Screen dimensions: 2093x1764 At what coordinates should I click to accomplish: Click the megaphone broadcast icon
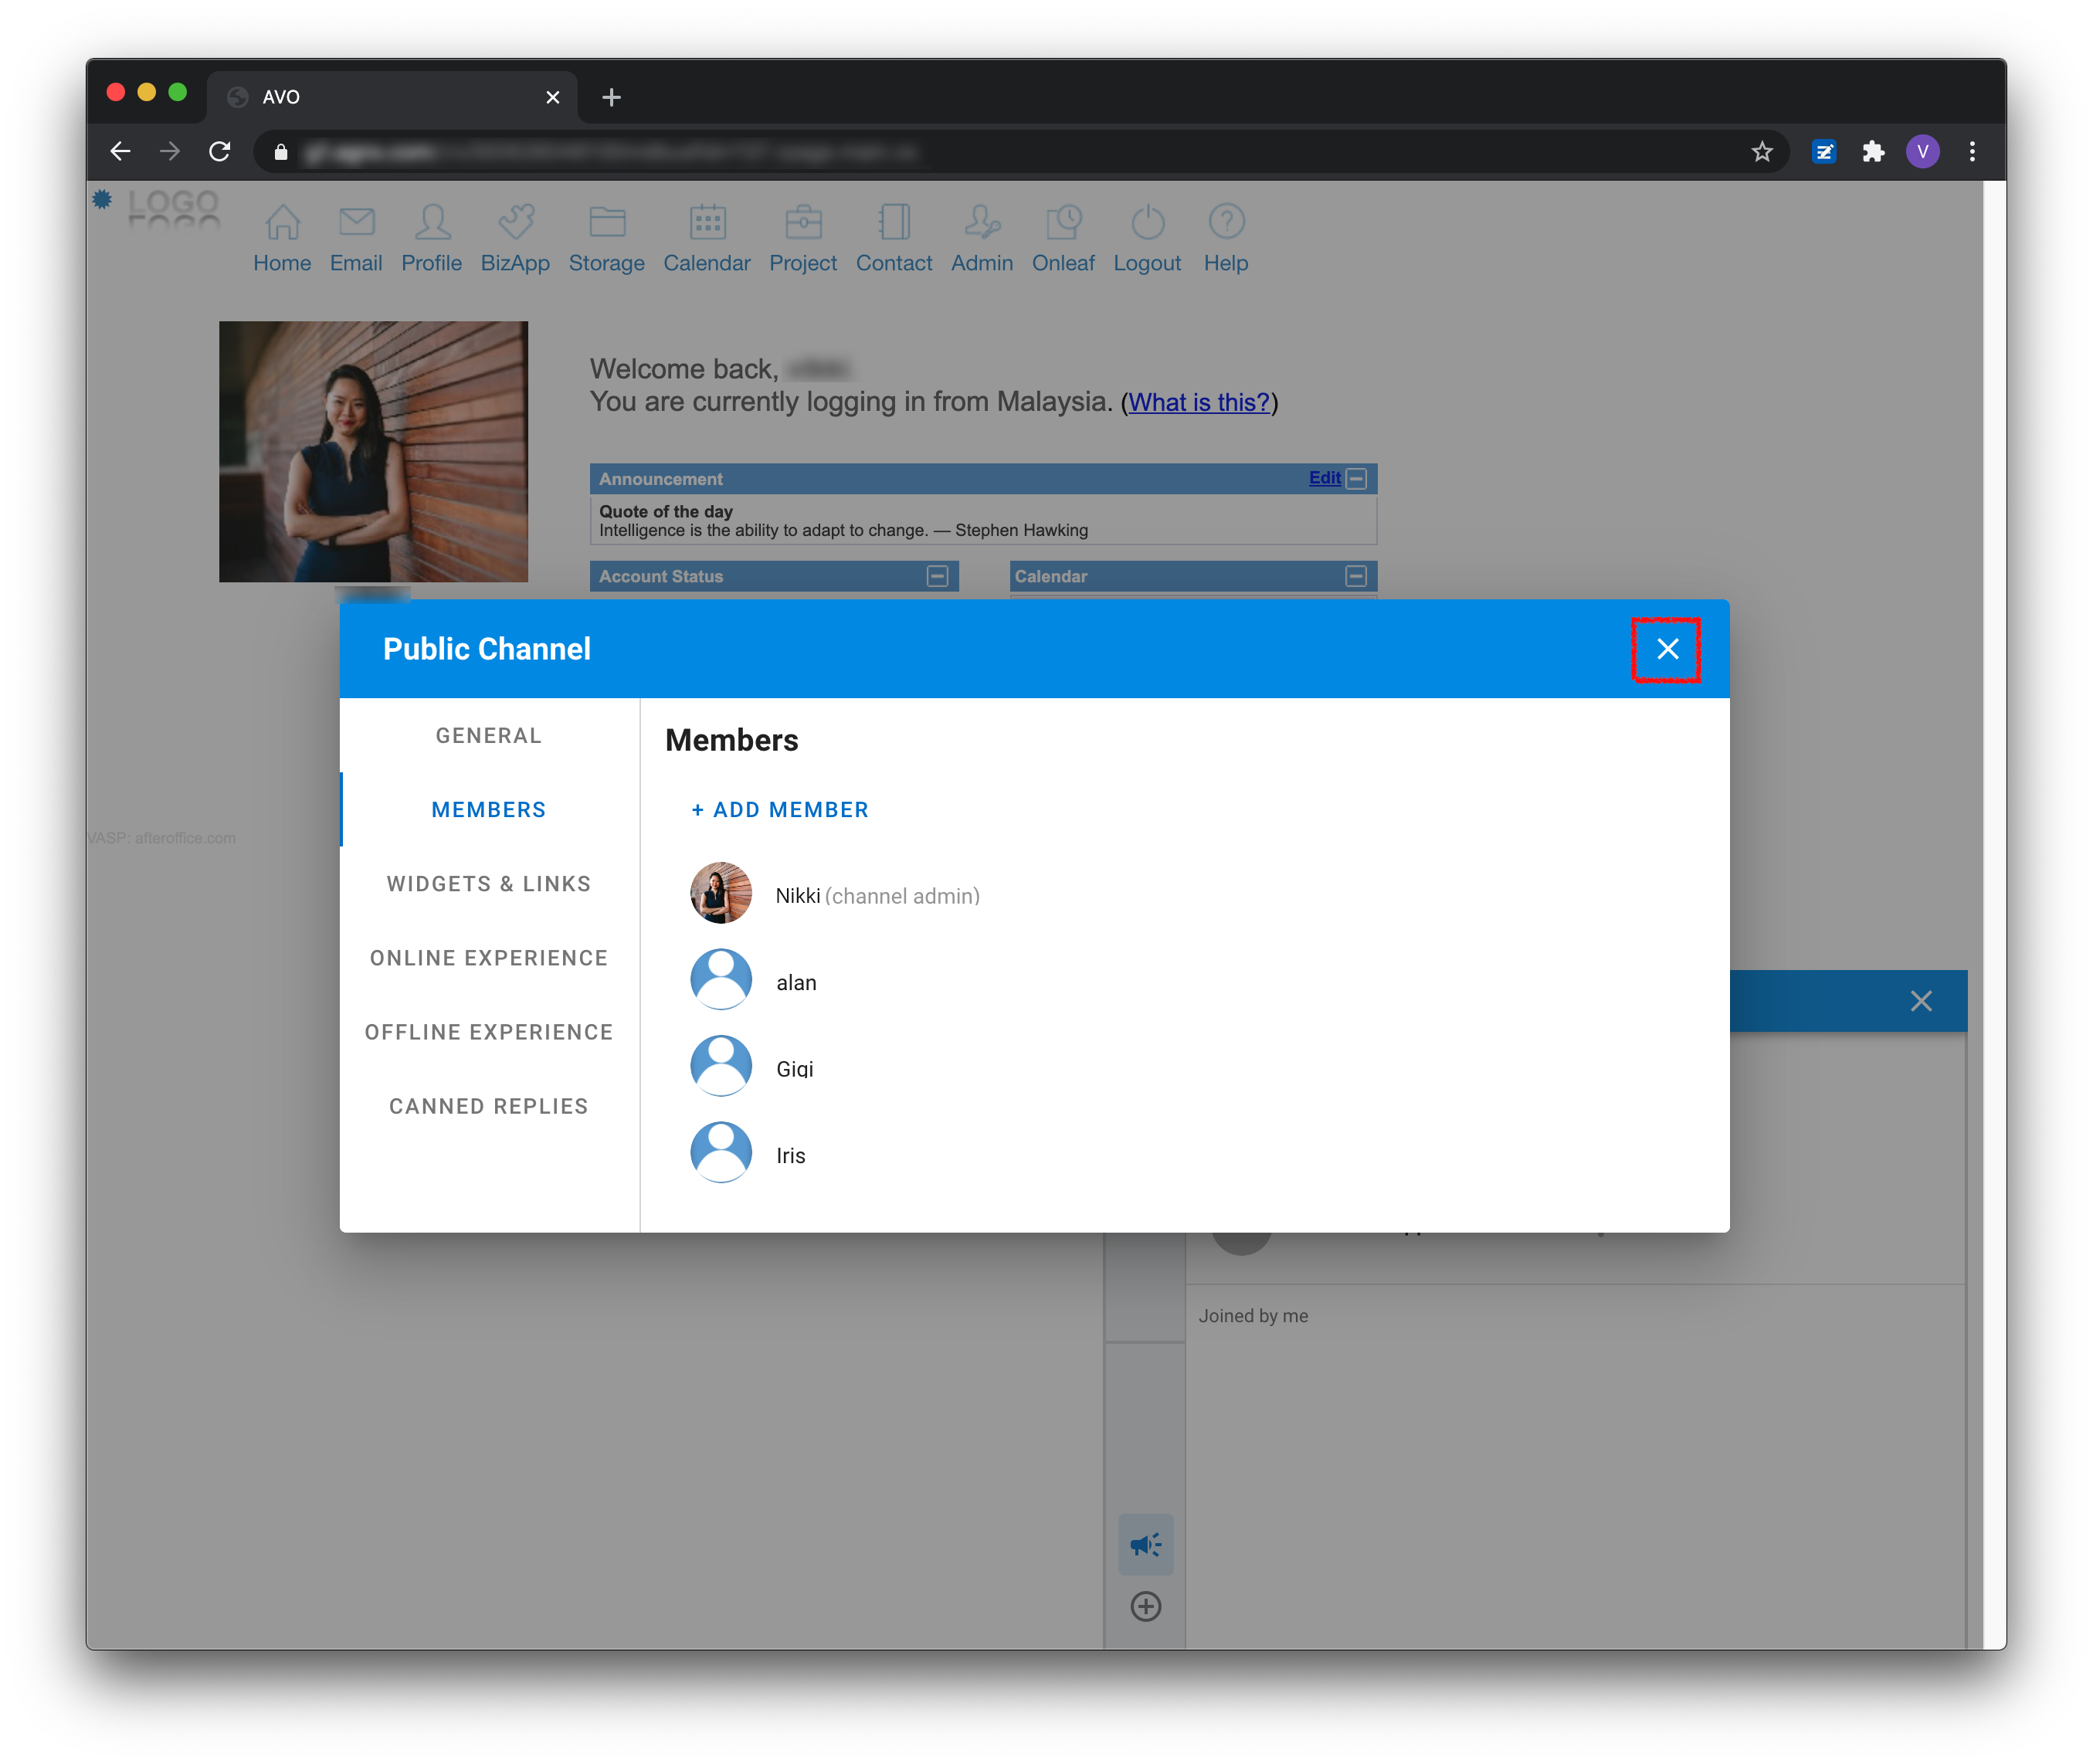click(1145, 1545)
